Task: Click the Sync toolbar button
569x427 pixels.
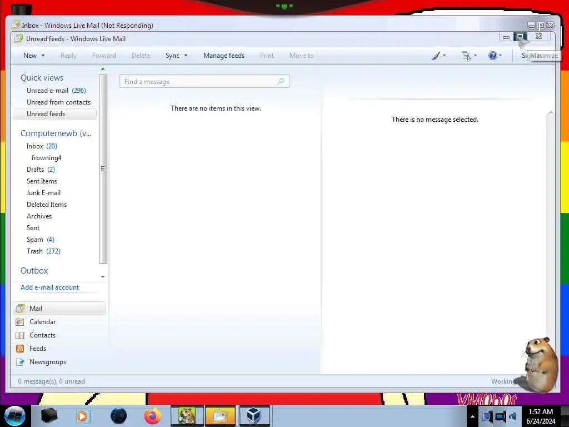Action: click(x=172, y=56)
